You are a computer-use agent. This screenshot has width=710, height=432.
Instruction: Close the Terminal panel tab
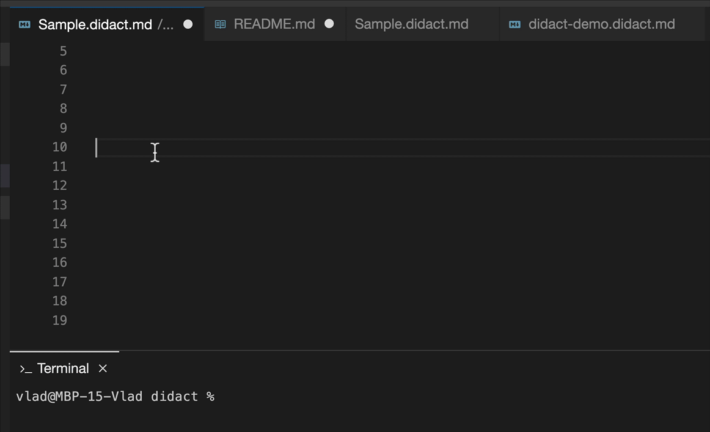[x=103, y=369]
